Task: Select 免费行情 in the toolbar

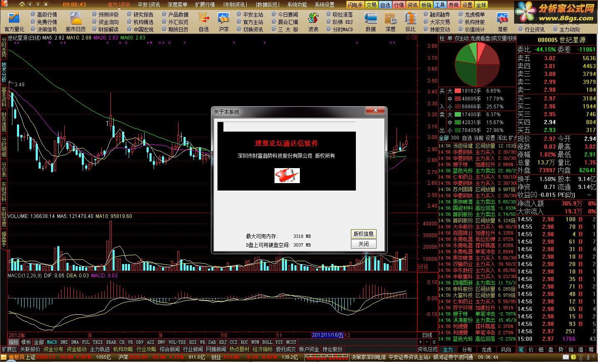Action: 44,22
